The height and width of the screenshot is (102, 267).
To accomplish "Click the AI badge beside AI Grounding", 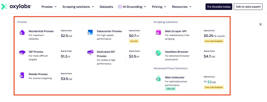I will tap(120, 7).
